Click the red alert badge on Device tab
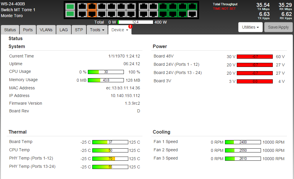Screen dimensions: 294x179 pyautogui.click(x=130, y=27)
